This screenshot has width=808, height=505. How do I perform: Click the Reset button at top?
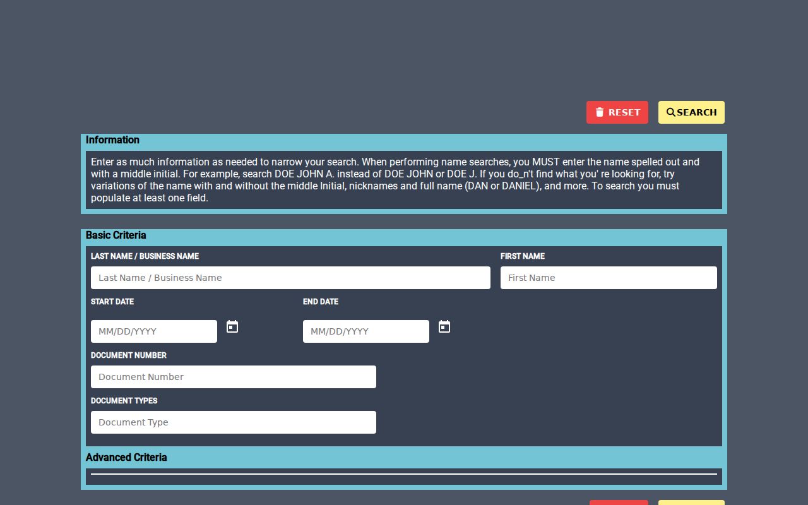[x=617, y=112]
